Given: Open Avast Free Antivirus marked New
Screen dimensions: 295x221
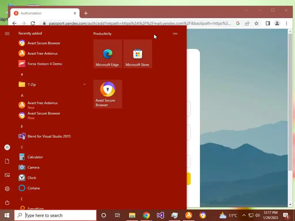Looking at the screenshot, I should coord(52,105).
